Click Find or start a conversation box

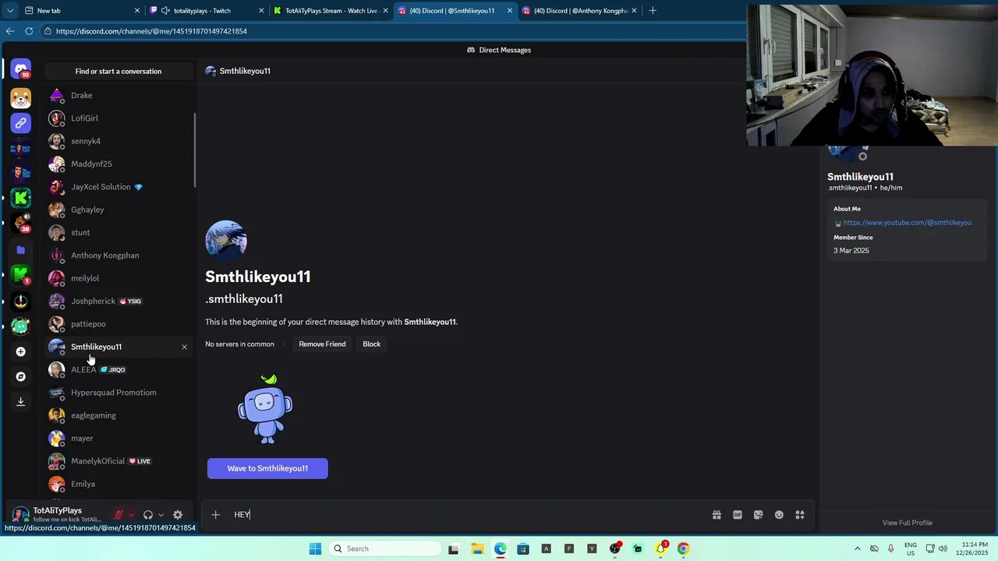click(x=119, y=71)
